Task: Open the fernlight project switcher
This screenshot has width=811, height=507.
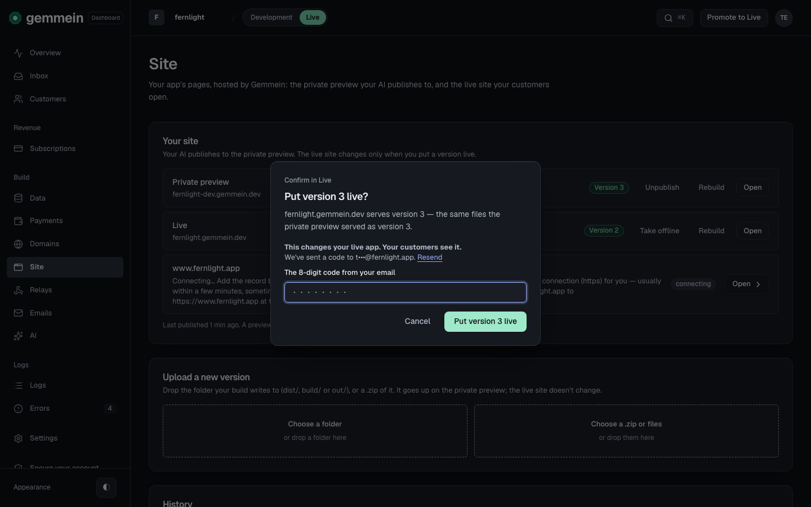Action: [188, 17]
